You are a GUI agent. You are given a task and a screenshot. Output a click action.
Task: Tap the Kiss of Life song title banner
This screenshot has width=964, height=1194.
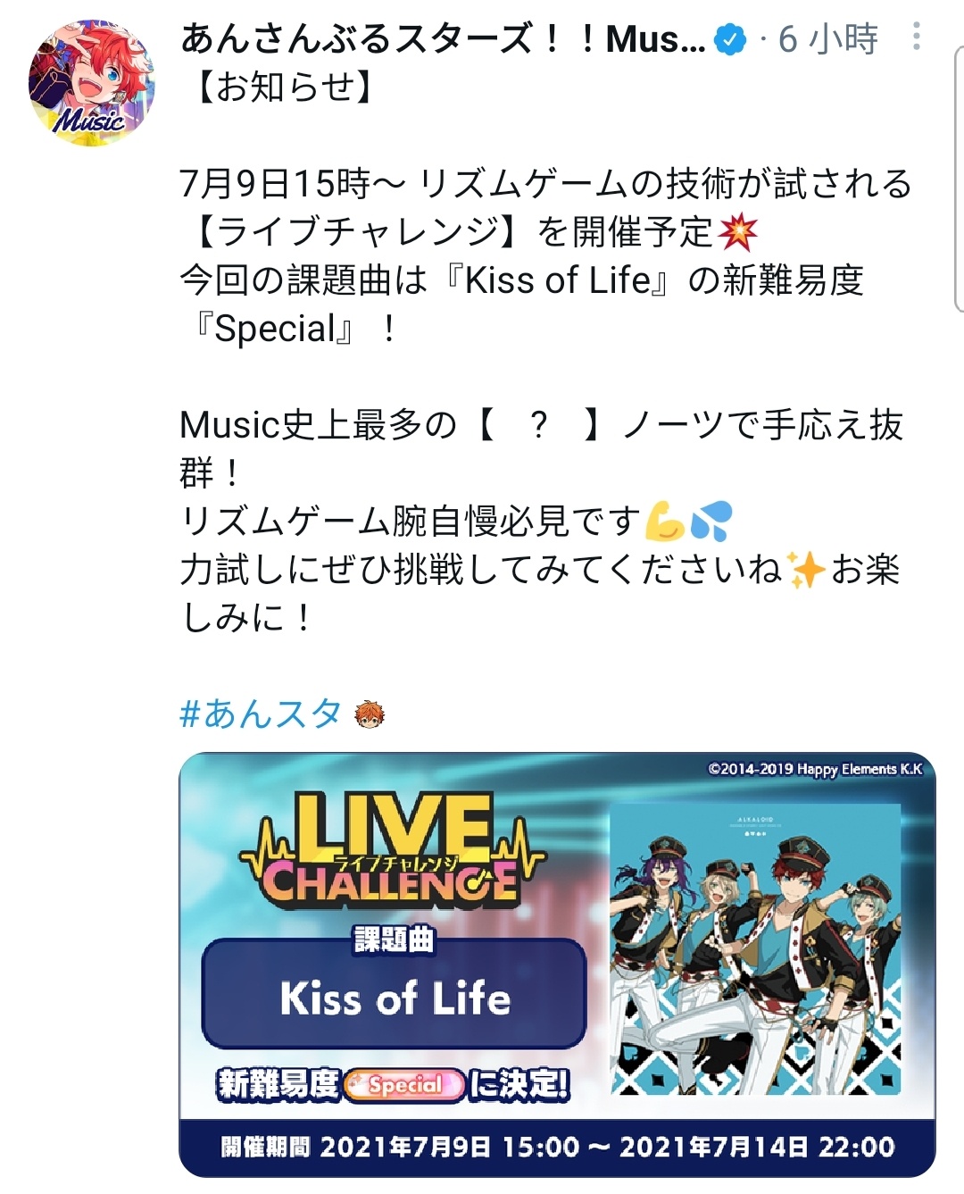click(395, 998)
